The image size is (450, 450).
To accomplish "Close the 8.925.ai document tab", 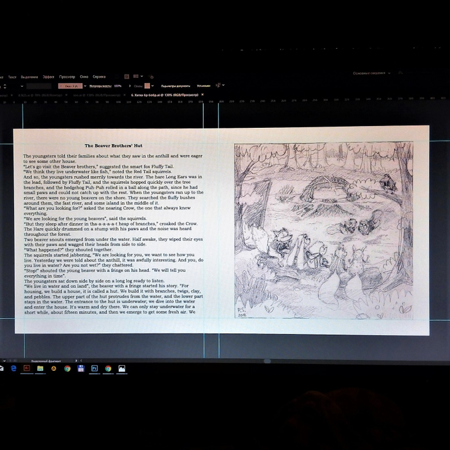I will click(66, 94).
